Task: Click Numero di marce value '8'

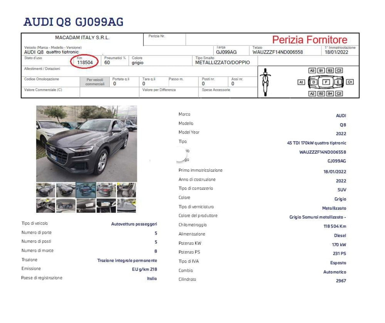Action: point(156,251)
